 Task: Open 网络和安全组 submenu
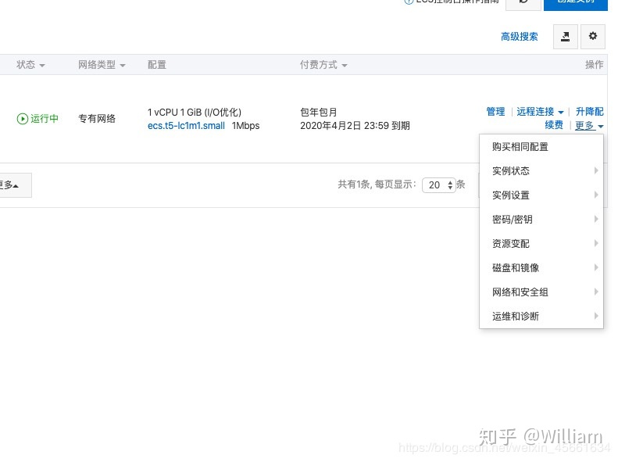point(541,292)
